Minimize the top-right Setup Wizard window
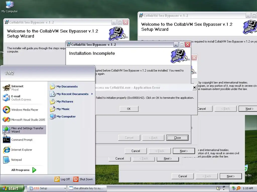Screen dimensions: 257x192 click(x=248, y=15)
